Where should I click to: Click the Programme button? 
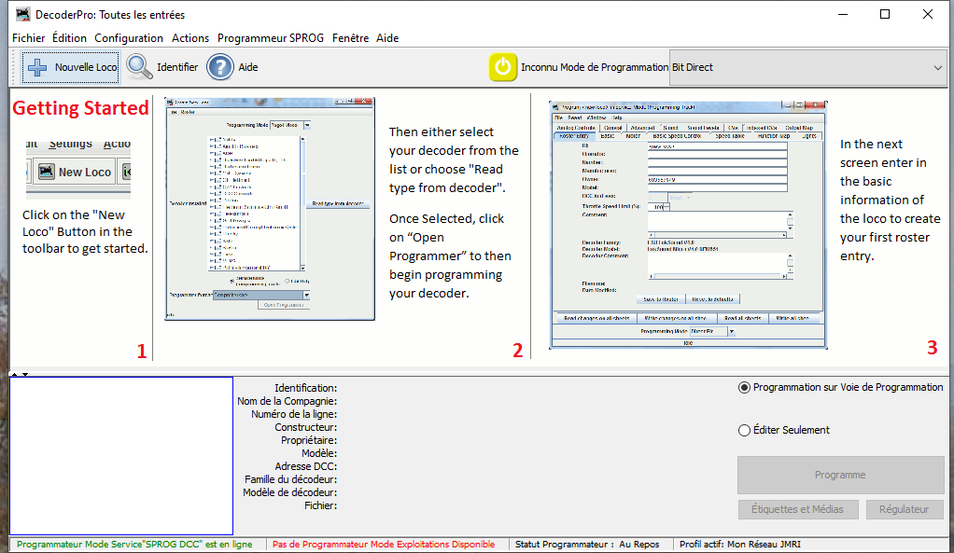pyautogui.click(x=840, y=475)
